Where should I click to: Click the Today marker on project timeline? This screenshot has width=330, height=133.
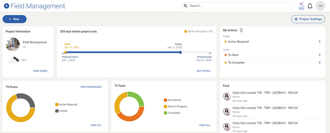(x=180, y=53)
